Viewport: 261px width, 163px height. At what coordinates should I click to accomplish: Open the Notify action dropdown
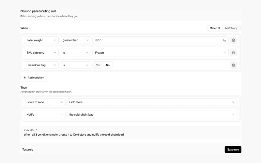click(x=45, y=115)
